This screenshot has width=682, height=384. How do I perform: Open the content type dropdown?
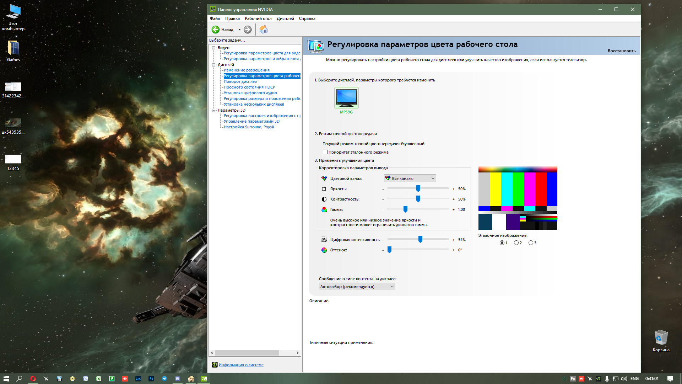point(357,287)
